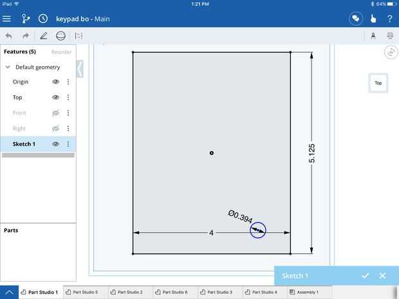Select the Top plane row
The height and width of the screenshot is (299, 399).
coord(38,97)
